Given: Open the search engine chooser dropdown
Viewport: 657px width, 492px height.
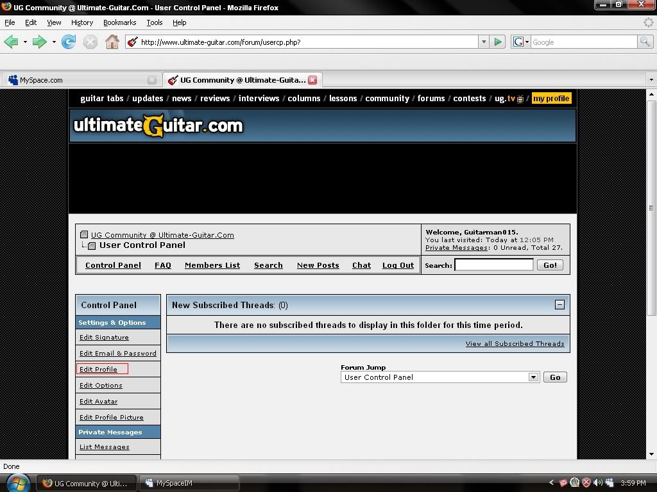Looking at the screenshot, I should click(x=527, y=42).
